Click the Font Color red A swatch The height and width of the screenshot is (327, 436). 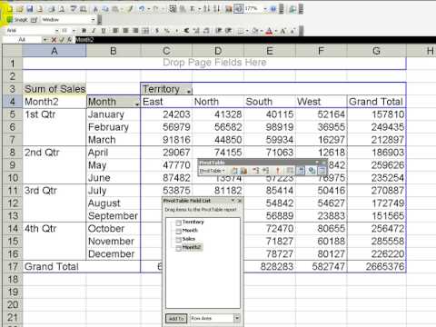(269, 31)
